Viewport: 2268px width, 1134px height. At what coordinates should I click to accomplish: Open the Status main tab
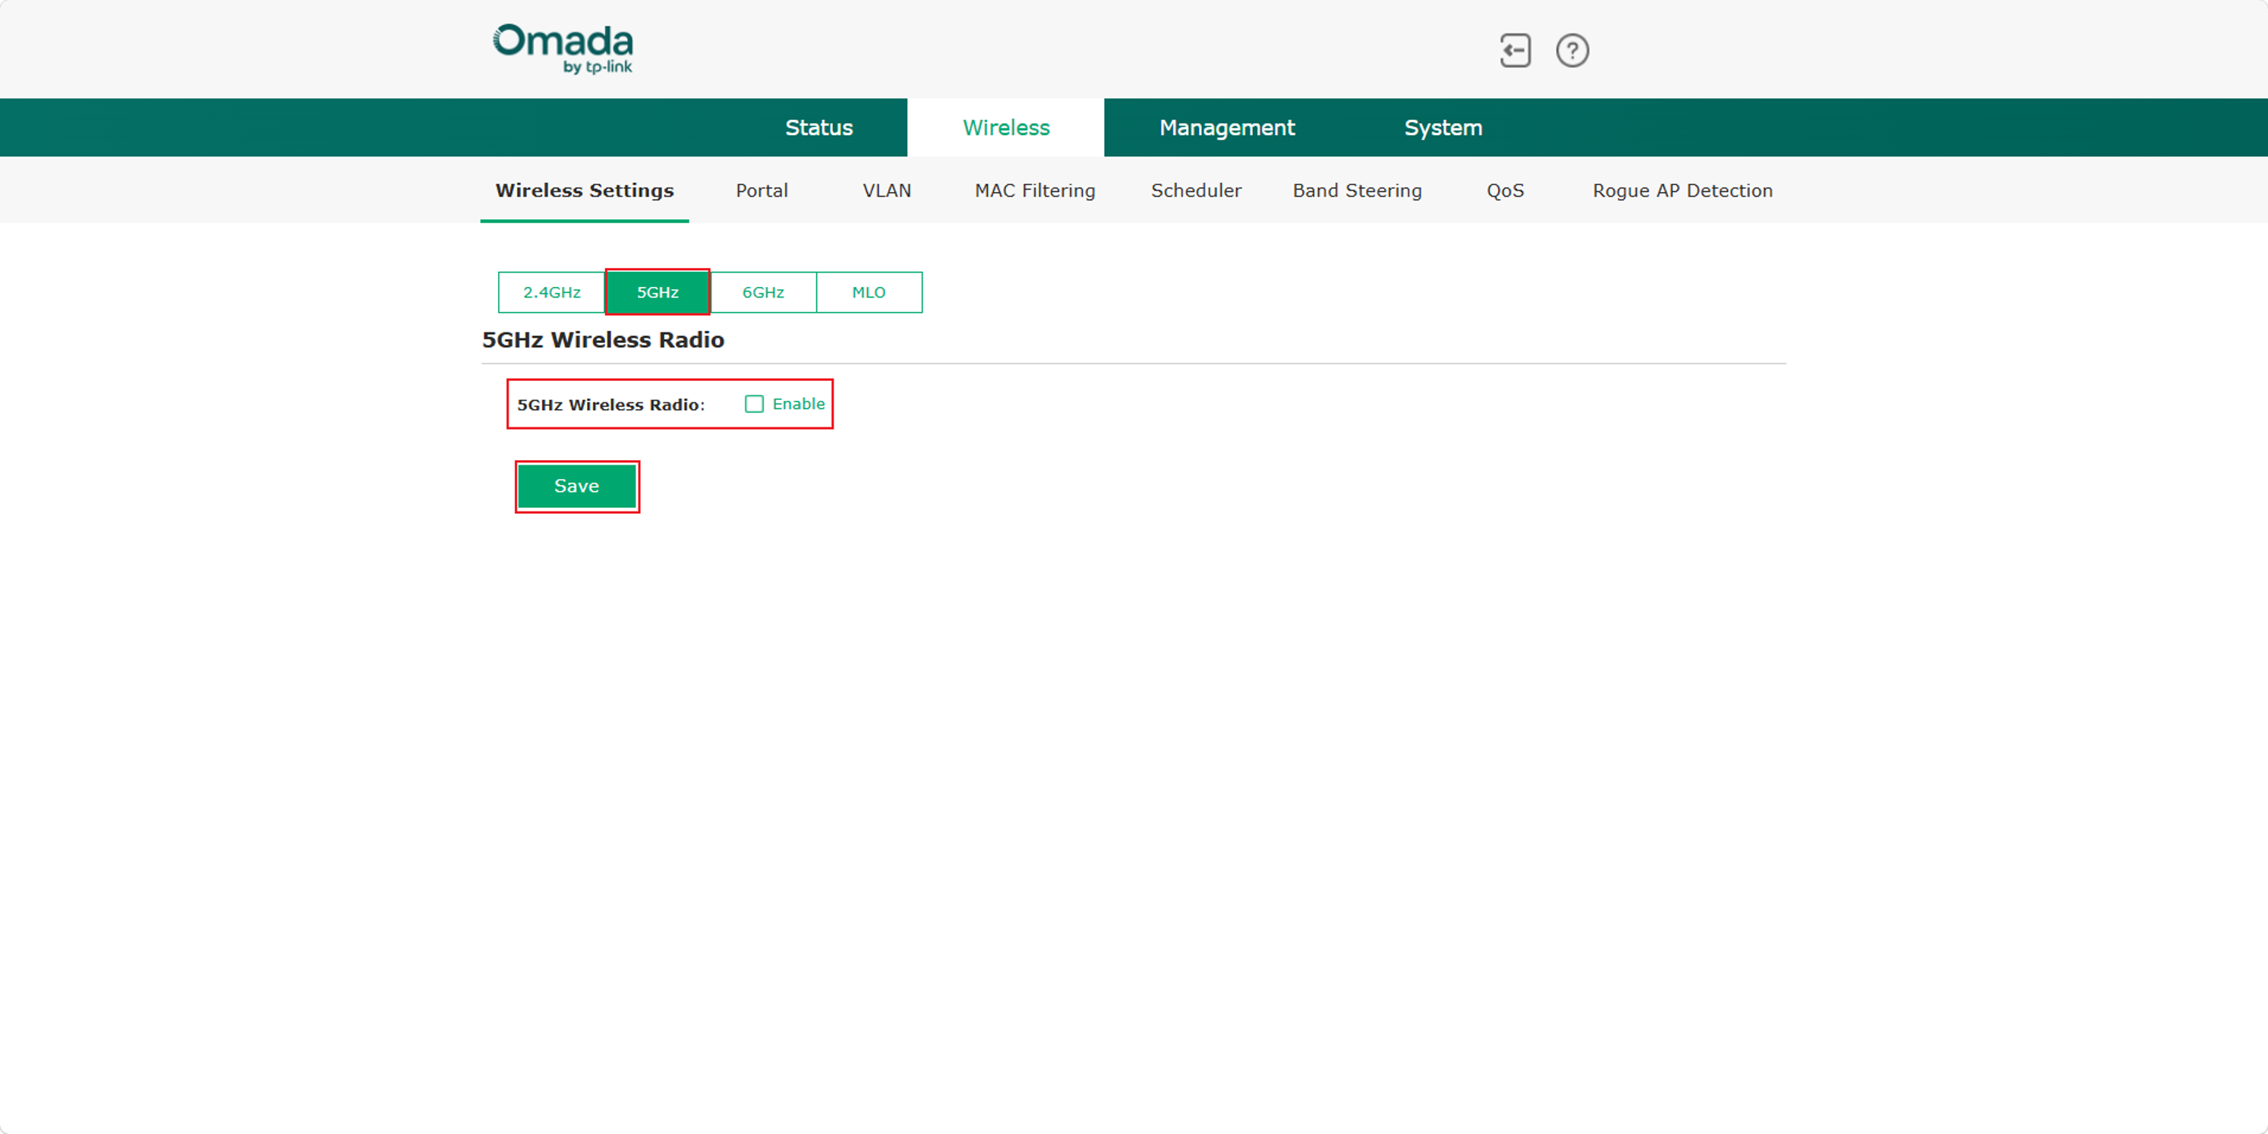point(819,128)
